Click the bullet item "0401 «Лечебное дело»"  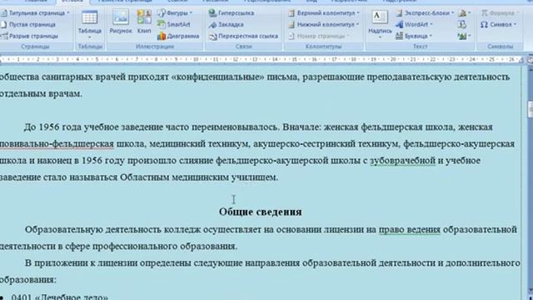pyautogui.click(x=59, y=297)
